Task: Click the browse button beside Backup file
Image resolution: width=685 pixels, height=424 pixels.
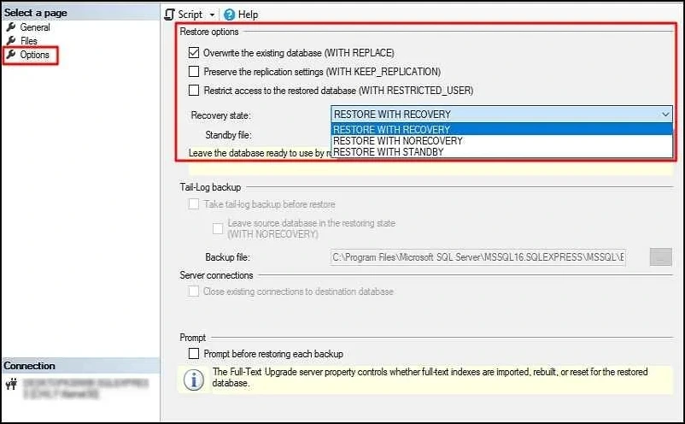Action: (x=660, y=257)
